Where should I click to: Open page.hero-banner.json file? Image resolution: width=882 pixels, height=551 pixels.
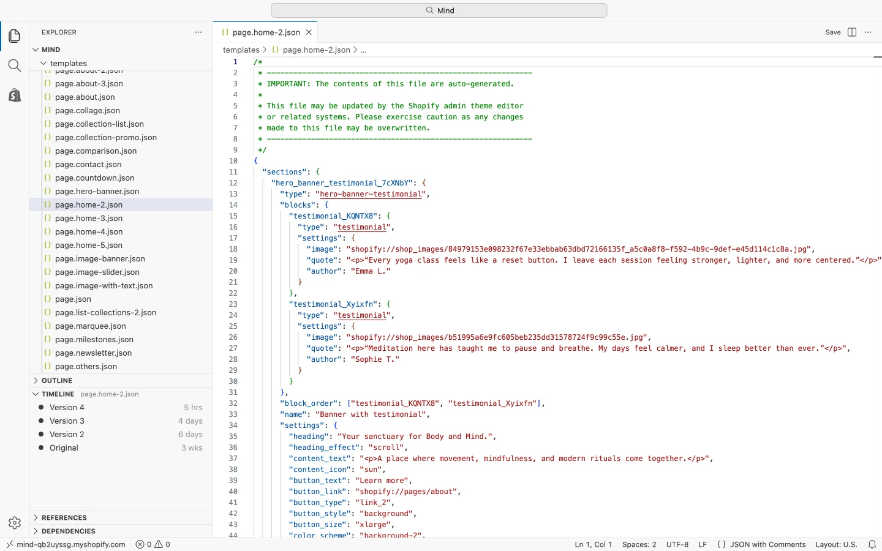tap(121, 192)
